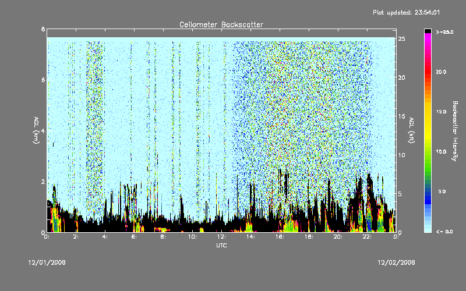Click the end date "12/02/2008"

[396, 262]
